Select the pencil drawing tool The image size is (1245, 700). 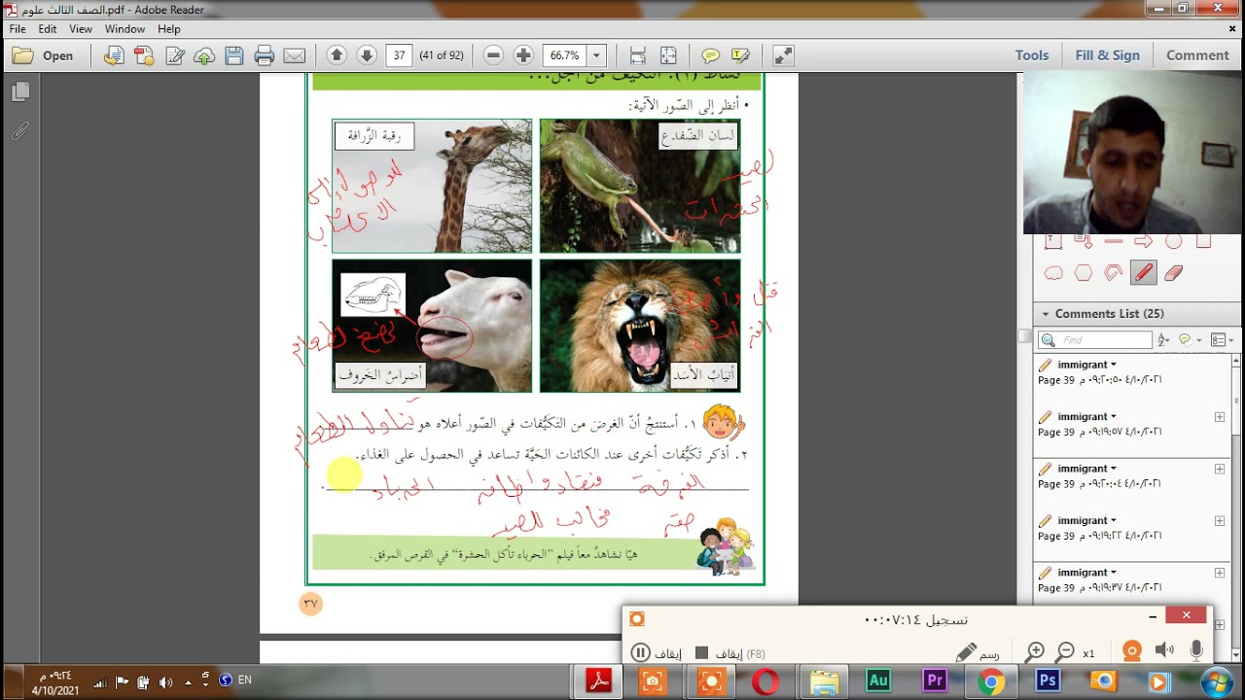[1143, 273]
